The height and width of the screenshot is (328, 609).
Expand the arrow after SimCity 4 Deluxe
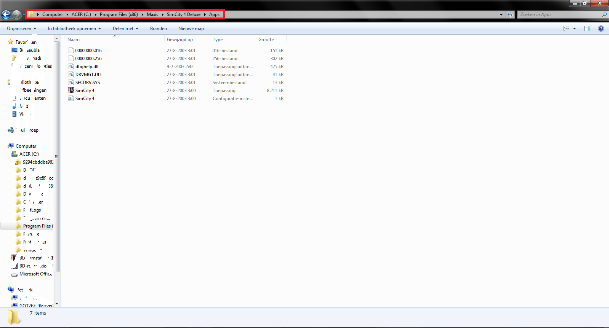pyautogui.click(x=205, y=14)
